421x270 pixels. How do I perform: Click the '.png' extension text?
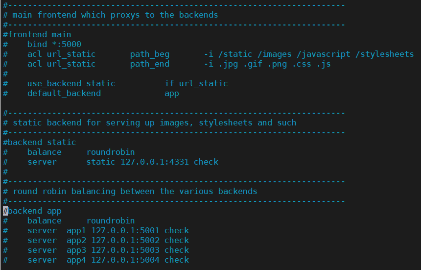(x=277, y=64)
